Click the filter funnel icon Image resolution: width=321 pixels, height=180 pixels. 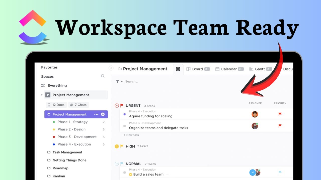point(117,81)
